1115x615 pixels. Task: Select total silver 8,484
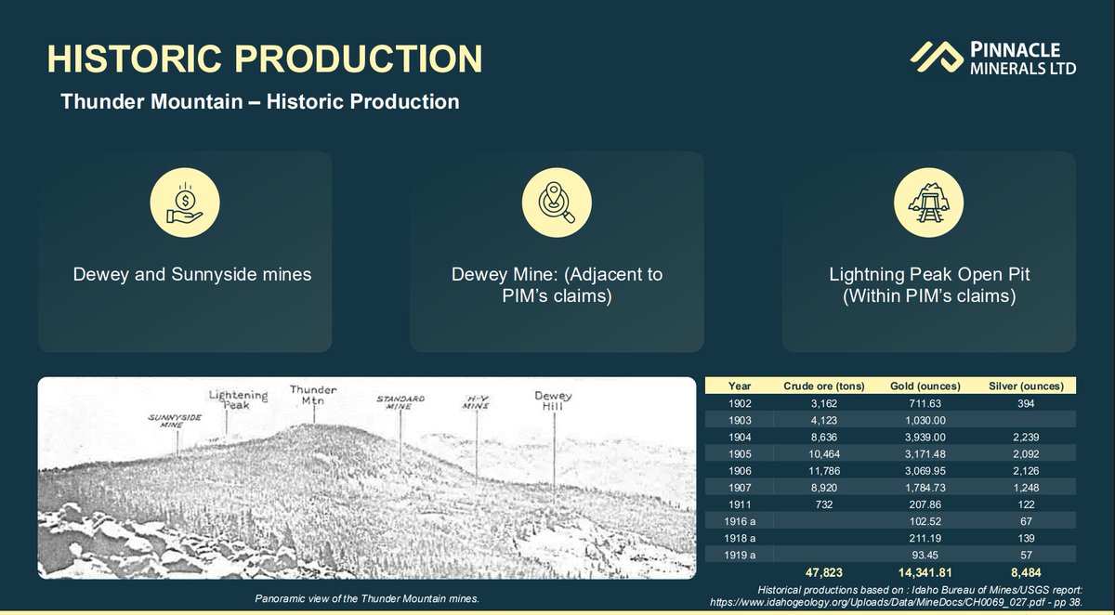(1025, 572)
